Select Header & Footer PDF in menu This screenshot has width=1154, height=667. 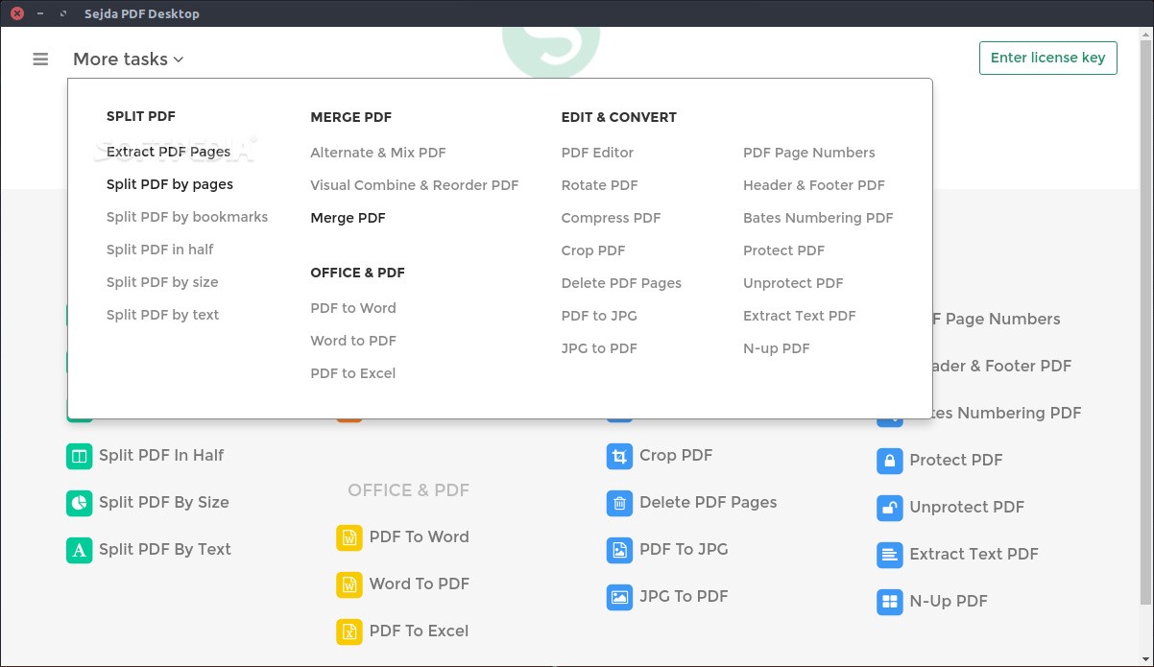tap(814, 185)
